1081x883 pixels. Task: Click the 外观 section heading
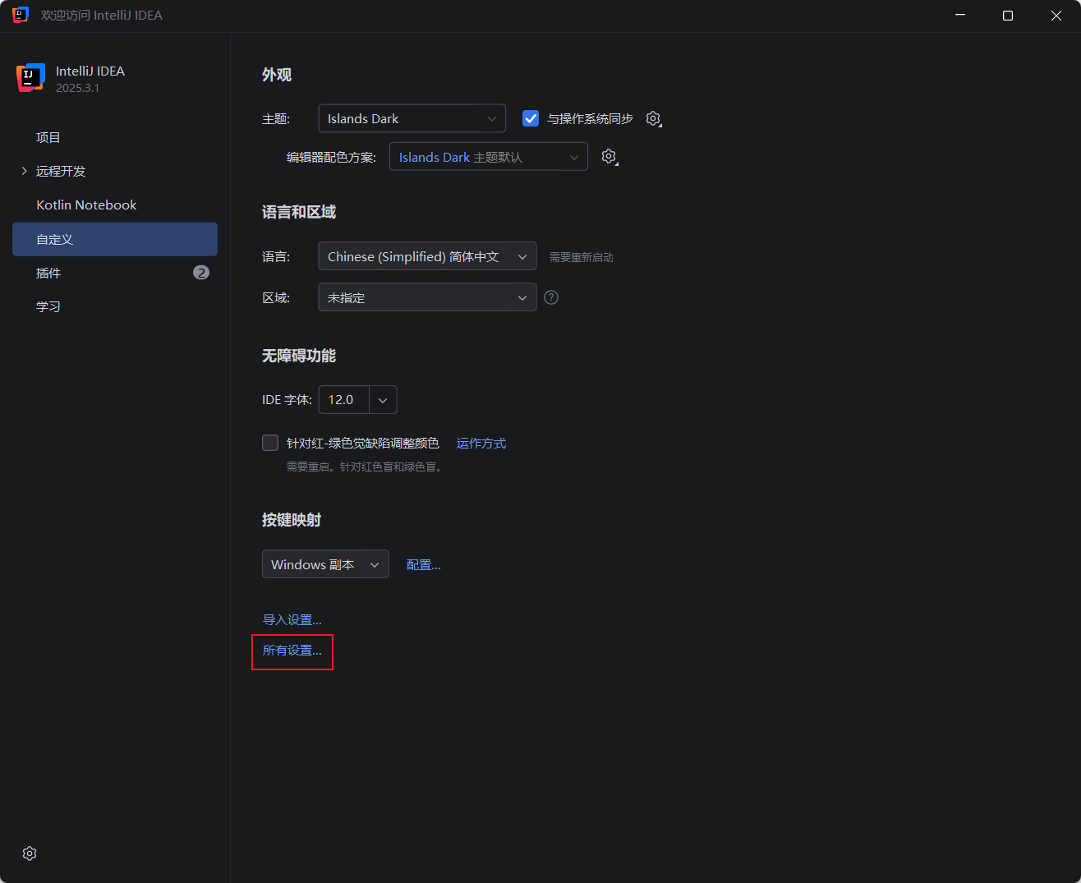pyautogui.click(x=277, y=75)
